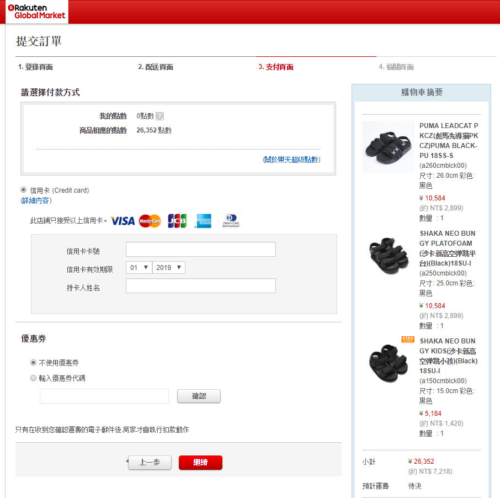Click the 信用卡卡號 input field
This screenshot has width=500, height=498.
point(201,250)
